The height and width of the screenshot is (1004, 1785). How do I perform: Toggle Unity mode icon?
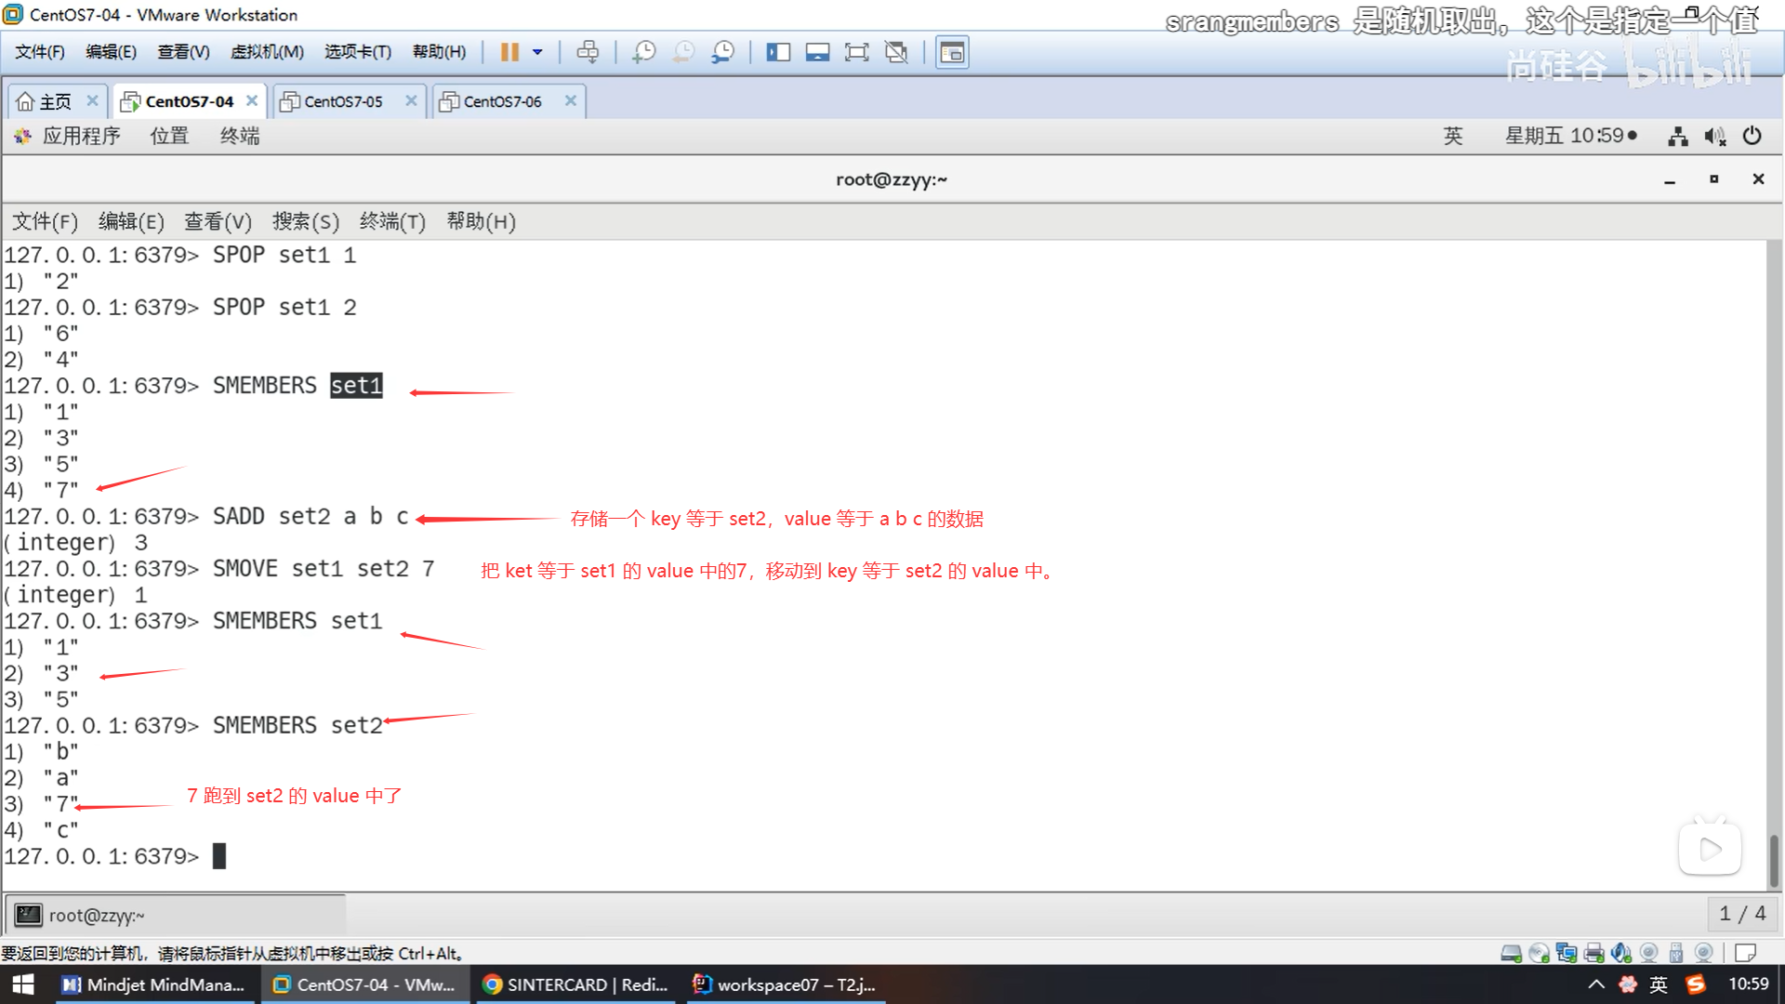tap(896, 52)
